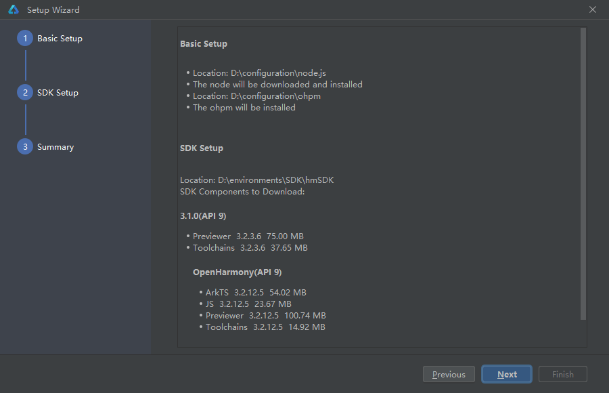This screenshot has height=393, width=609.
Task: Click the Setup Wizard window title
Action: coord(53,10)
